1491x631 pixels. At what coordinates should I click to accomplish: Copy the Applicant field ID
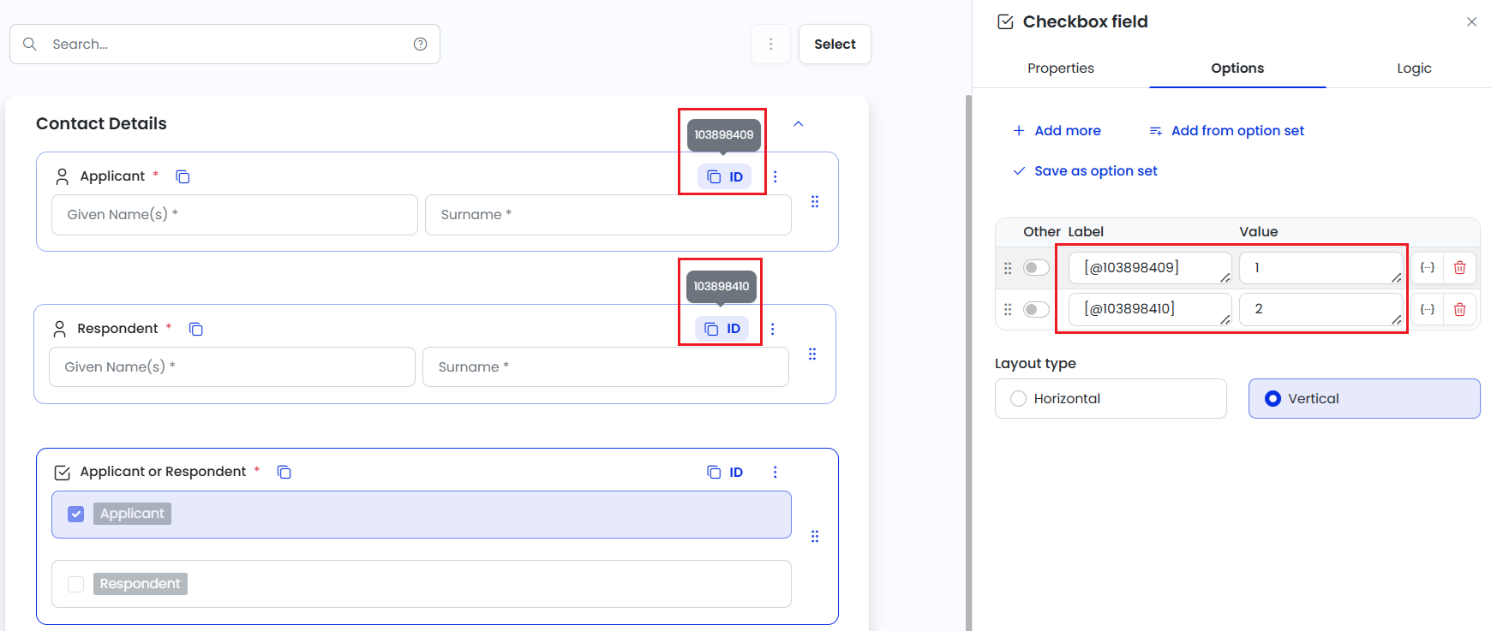724,177
